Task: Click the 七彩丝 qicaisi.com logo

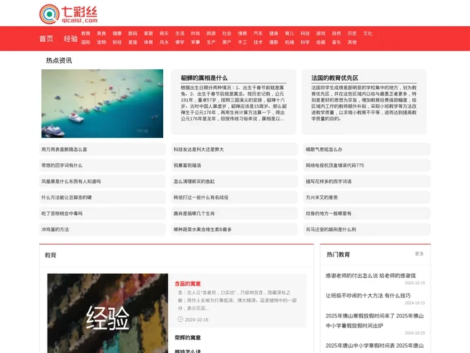Action: pyautogui.click(x=69, y=14)
